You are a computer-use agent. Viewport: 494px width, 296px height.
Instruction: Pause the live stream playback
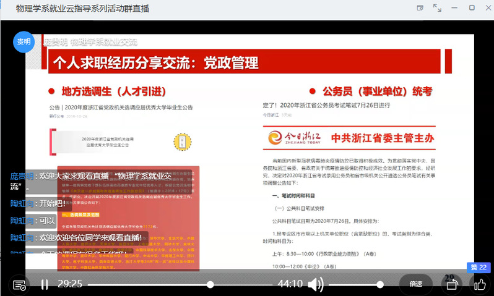coord(45,284)
